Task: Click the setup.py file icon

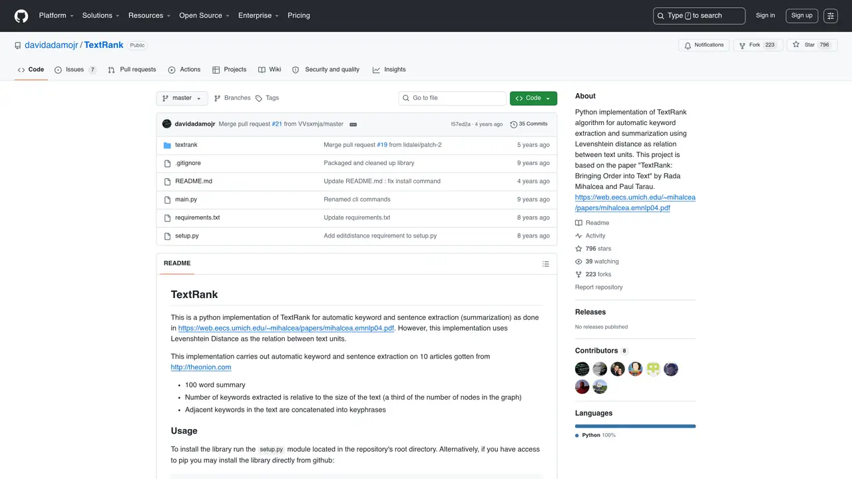Action: [167, 236]
